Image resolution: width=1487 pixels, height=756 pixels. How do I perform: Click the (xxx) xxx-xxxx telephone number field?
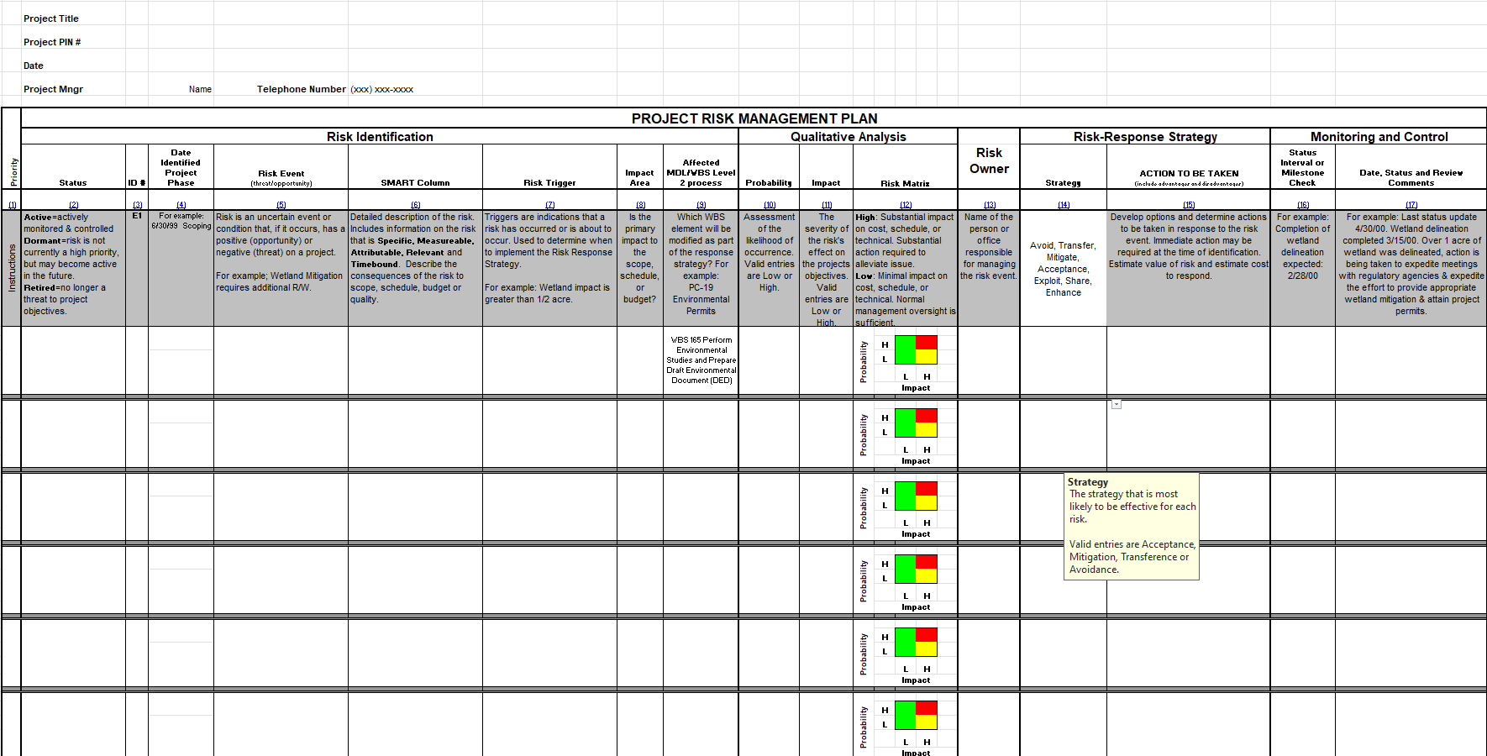pos(381,89)
